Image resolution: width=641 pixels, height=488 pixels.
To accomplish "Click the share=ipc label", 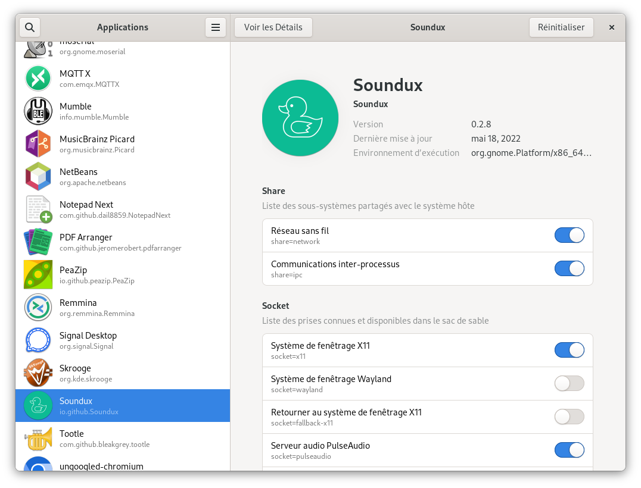I will [287, 275].
